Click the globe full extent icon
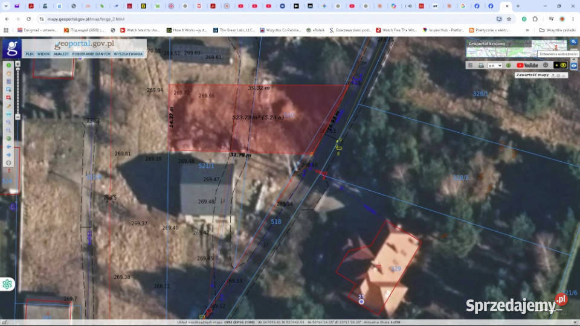580x326 pixels. click(8, 139)
